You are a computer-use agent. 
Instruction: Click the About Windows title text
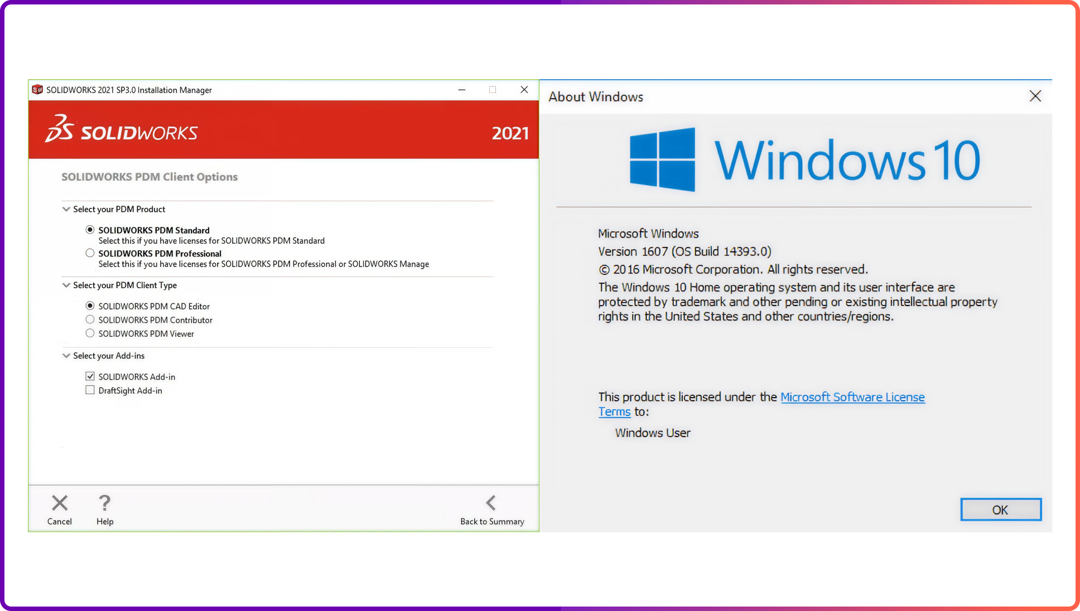pyautogui.click(x=596, y=97)
